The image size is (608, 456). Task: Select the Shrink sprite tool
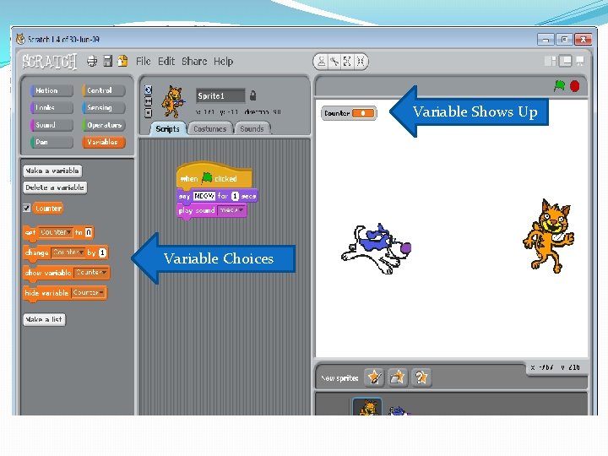click(361, 62)
